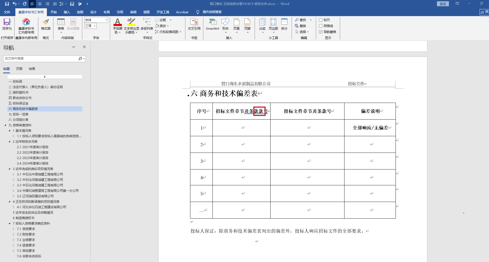The image size is (489, 262).
Task: Expand the 3.1 中石化中原油建工程有限公司 heading
Action: [x=14, y=174]
